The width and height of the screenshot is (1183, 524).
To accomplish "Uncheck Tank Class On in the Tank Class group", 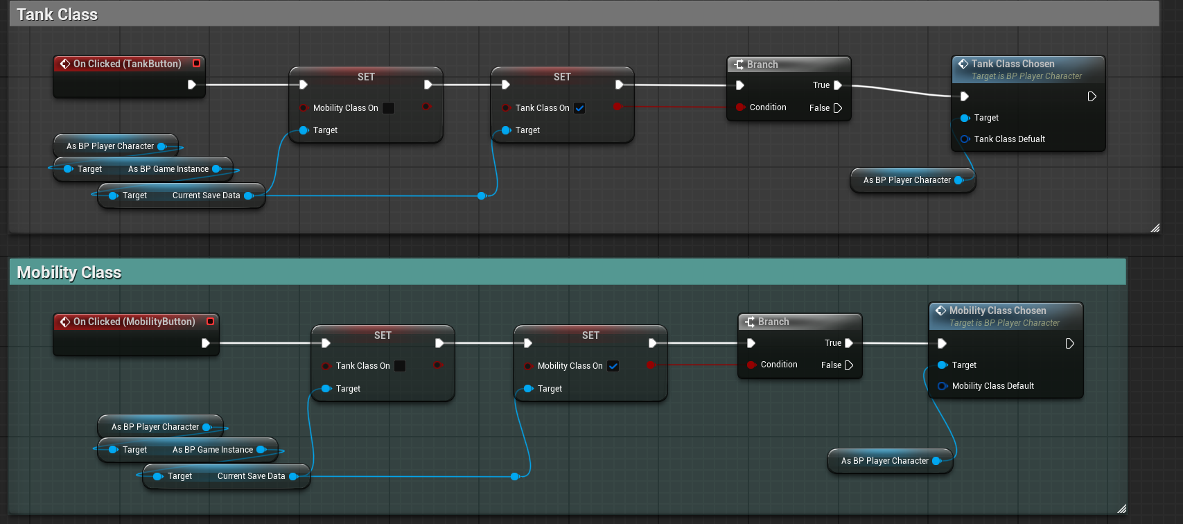I will coord(580,108).
